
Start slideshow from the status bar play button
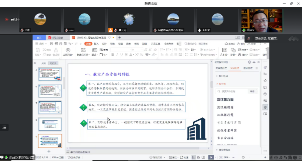(211, 157)
